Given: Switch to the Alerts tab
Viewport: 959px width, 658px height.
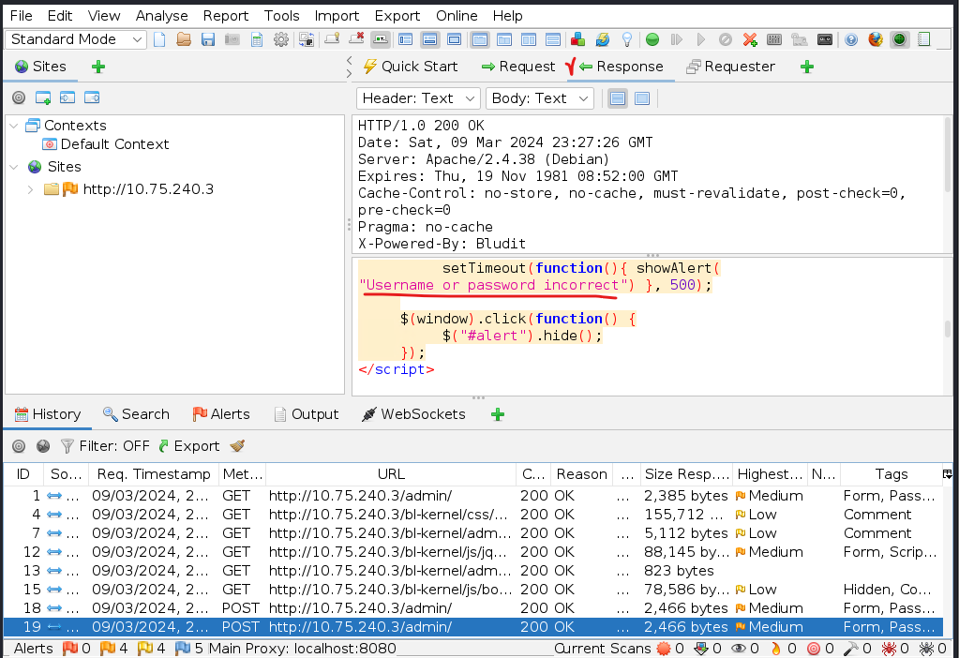Looking at the screenshot, I should pos(221,414).
